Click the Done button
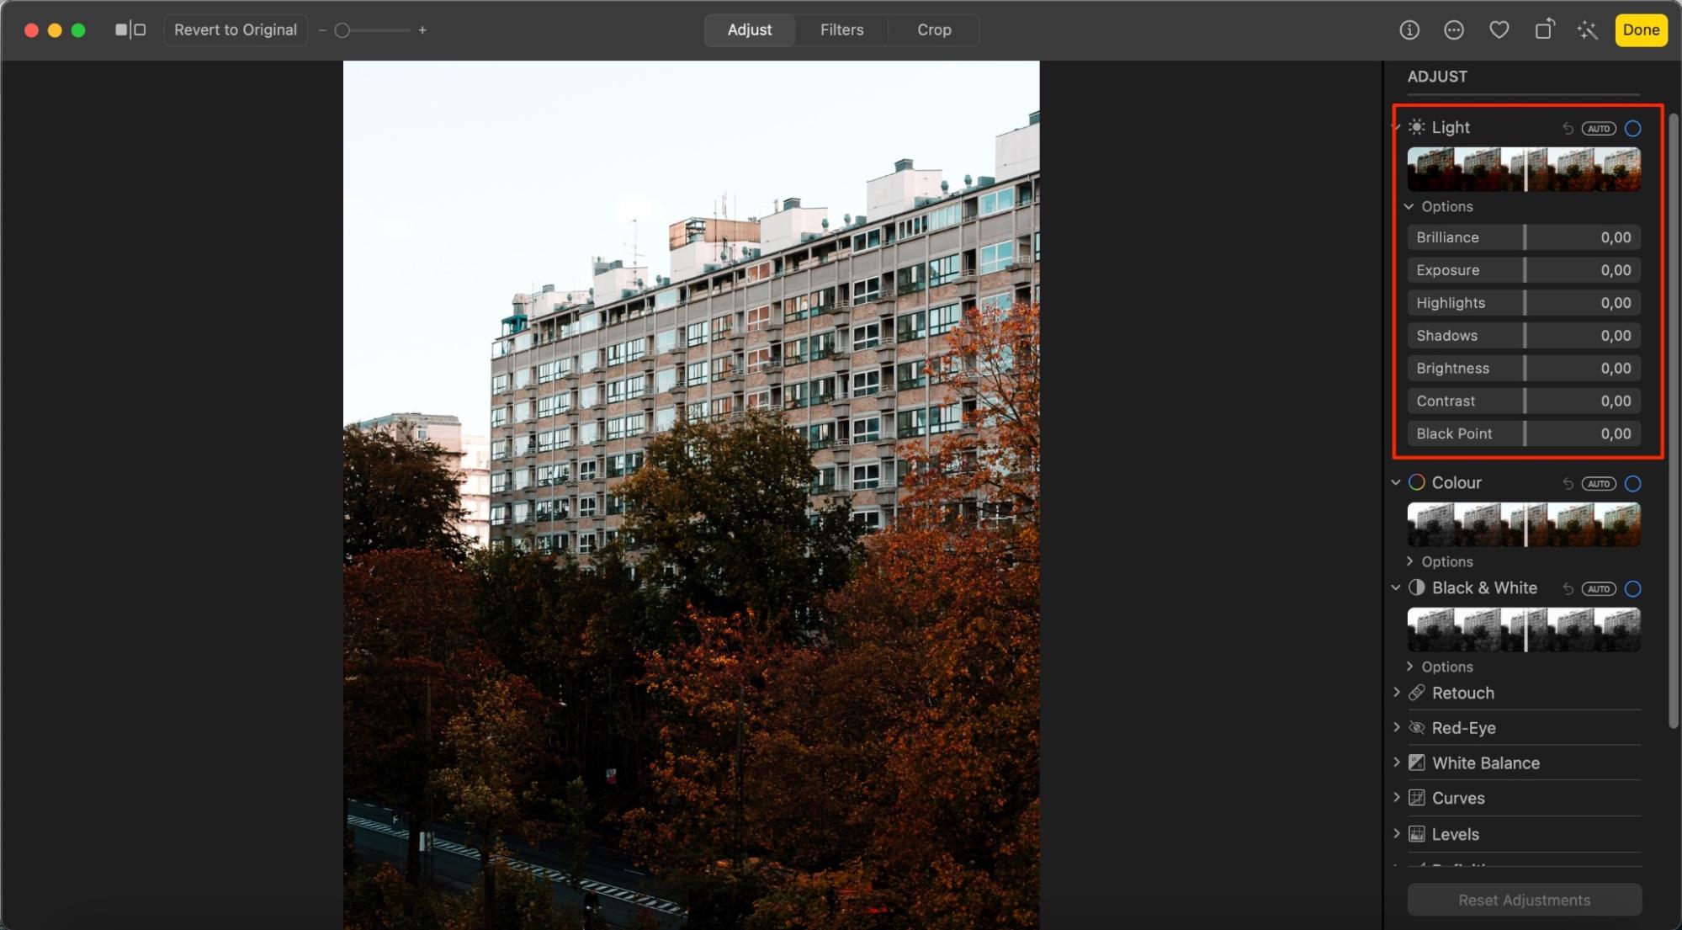Viewport: 1682px width, 930px height. click(1641, 30)
